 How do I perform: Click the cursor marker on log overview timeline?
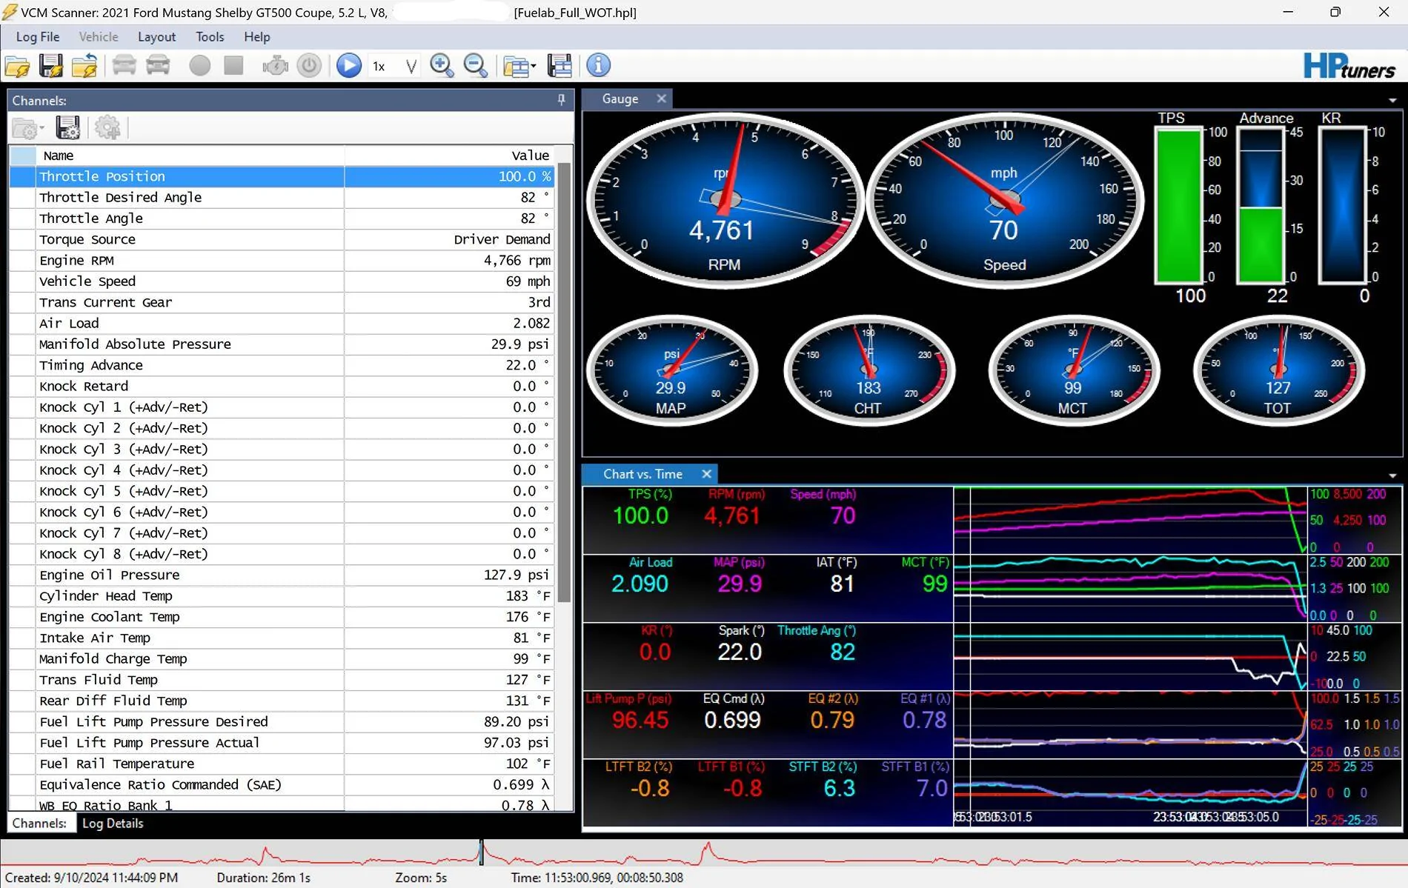(481, 853)
